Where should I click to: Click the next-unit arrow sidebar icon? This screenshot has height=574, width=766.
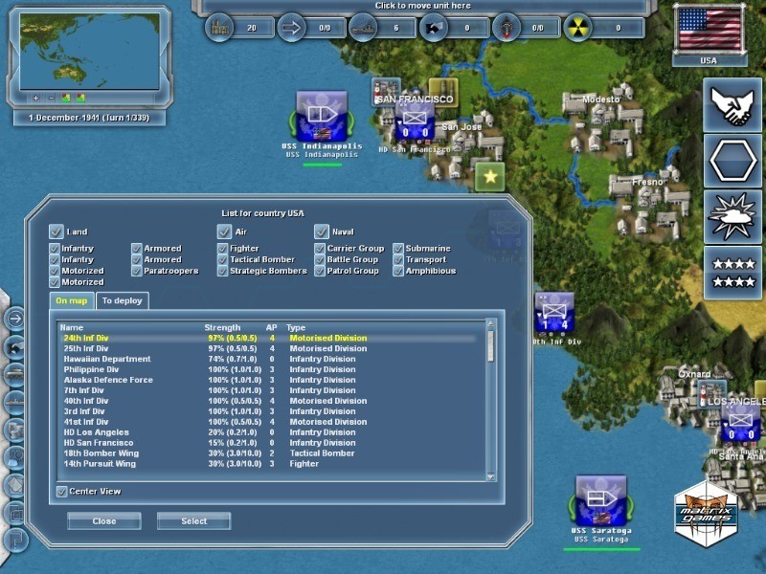16,318
